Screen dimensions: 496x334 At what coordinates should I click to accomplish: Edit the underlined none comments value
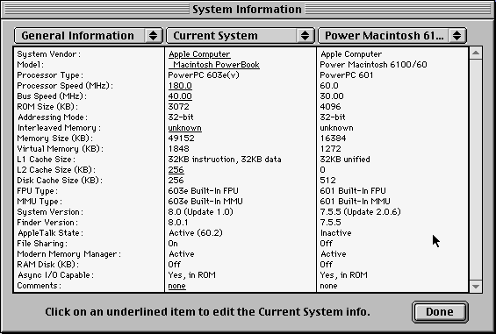176,286
